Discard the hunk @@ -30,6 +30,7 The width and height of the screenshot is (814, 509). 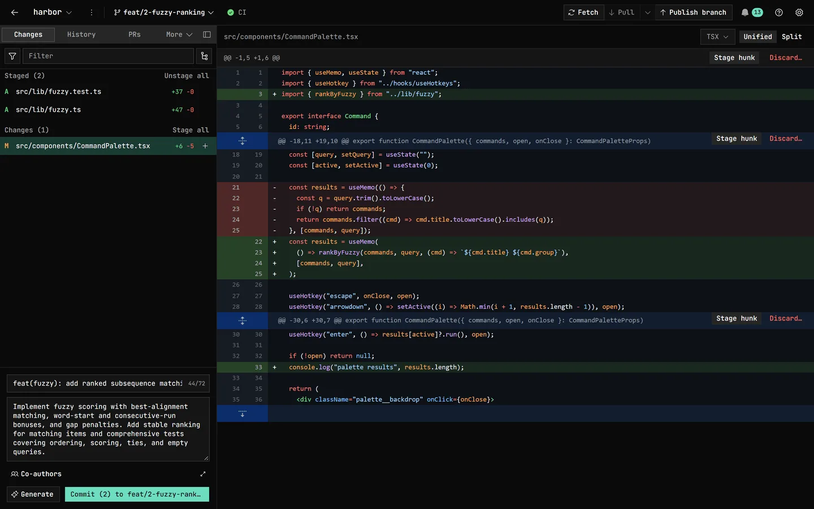tap(785, 318)
